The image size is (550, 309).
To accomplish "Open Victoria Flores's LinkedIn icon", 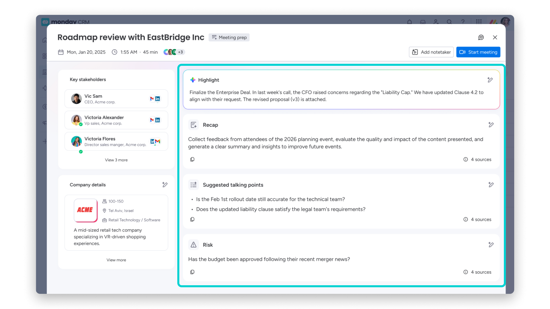I will (152, 141).
